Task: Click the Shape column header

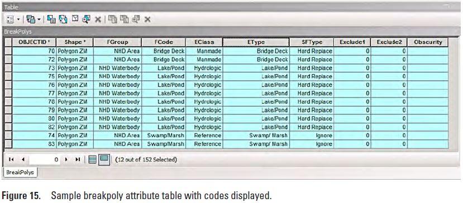Action: (75, 42)
